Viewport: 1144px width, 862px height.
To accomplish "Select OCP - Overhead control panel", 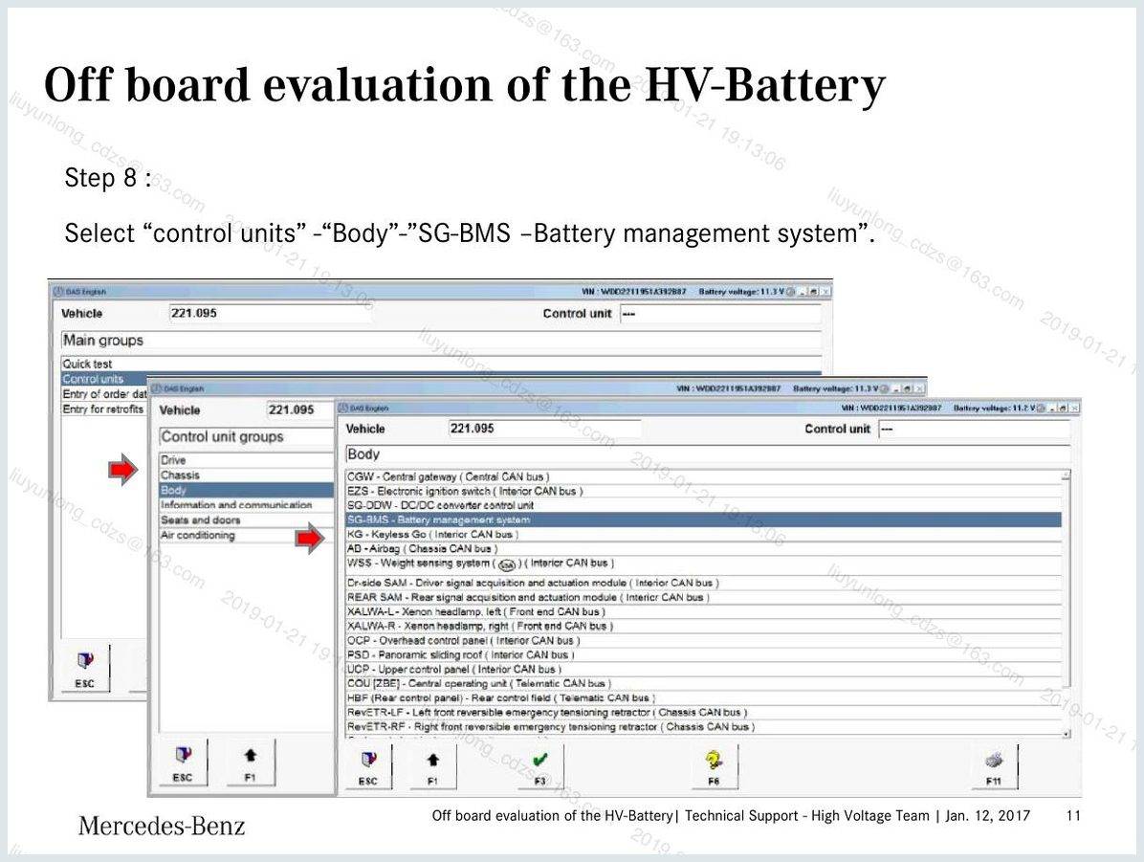I will pyautogui.click(x=703, y=640).
